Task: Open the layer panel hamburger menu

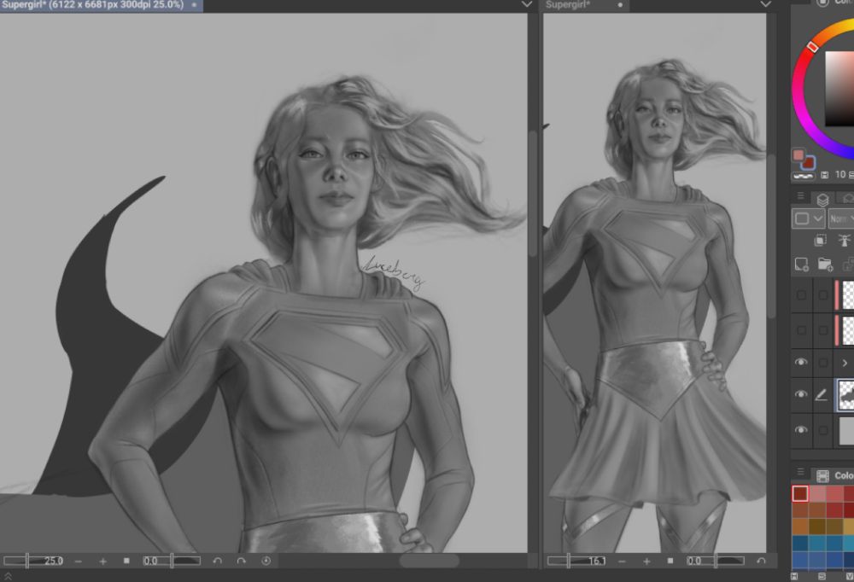Action: click(800, 196)
